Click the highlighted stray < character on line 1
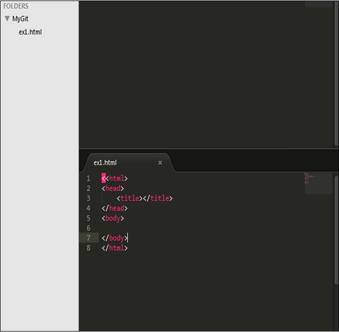The image size is (339, 332). coord(104,178)
